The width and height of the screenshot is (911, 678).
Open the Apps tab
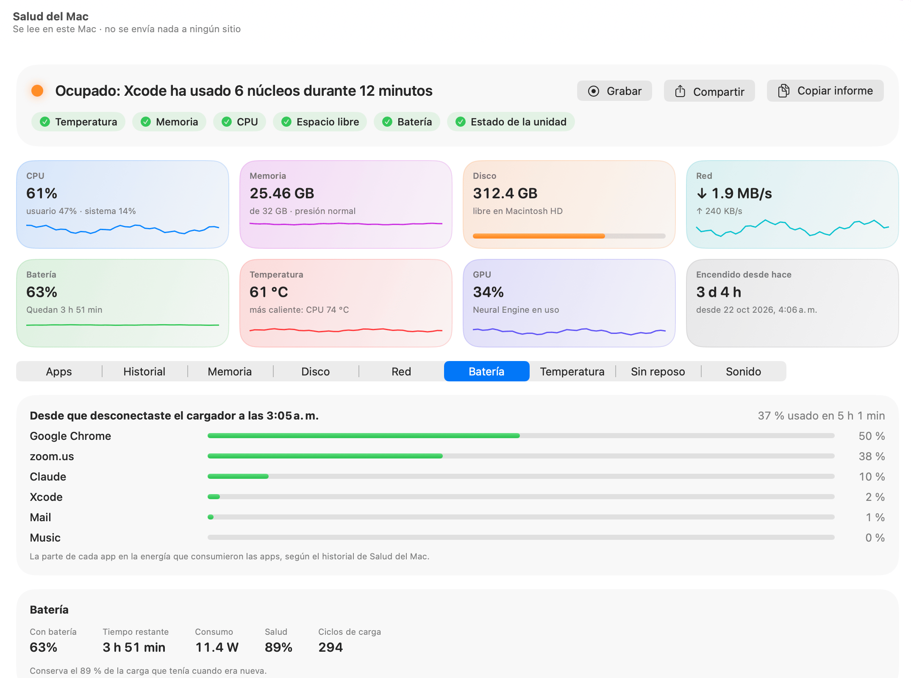tap(59, 372)
